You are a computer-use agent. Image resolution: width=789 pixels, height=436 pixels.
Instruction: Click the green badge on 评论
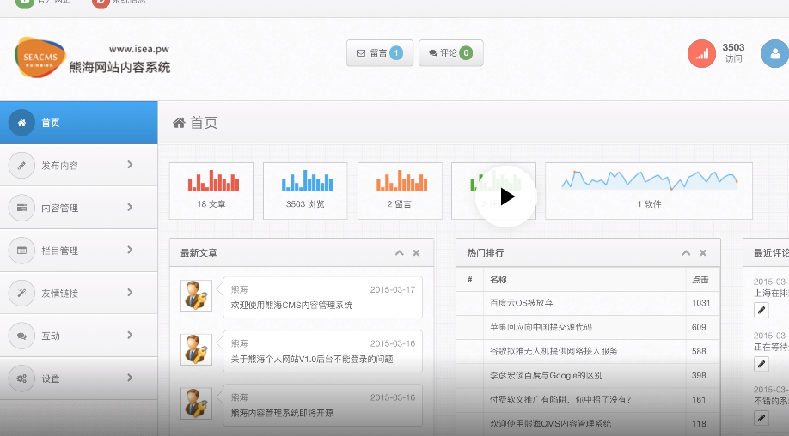(x=467, y=52)
